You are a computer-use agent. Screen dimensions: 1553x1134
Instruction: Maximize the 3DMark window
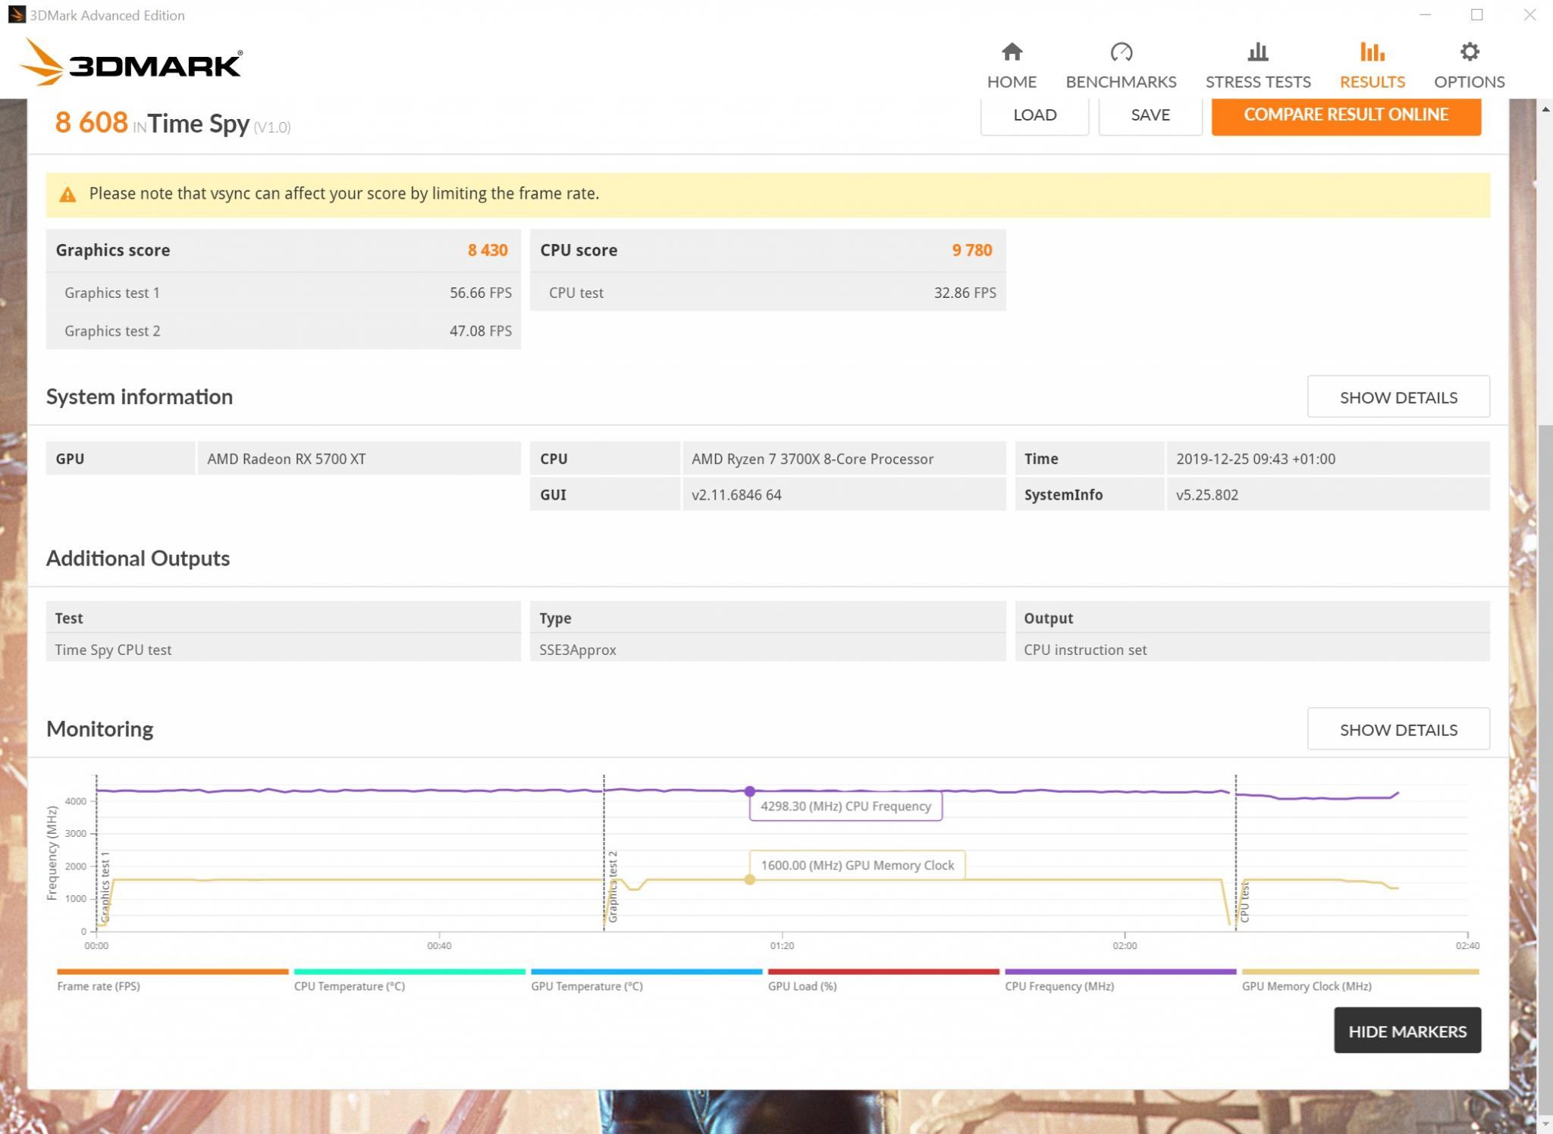(1476, 14)
